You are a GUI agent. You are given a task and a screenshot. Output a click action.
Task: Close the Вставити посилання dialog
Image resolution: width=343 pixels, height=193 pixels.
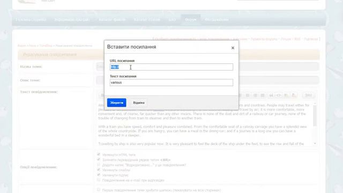tap(233, 48)
